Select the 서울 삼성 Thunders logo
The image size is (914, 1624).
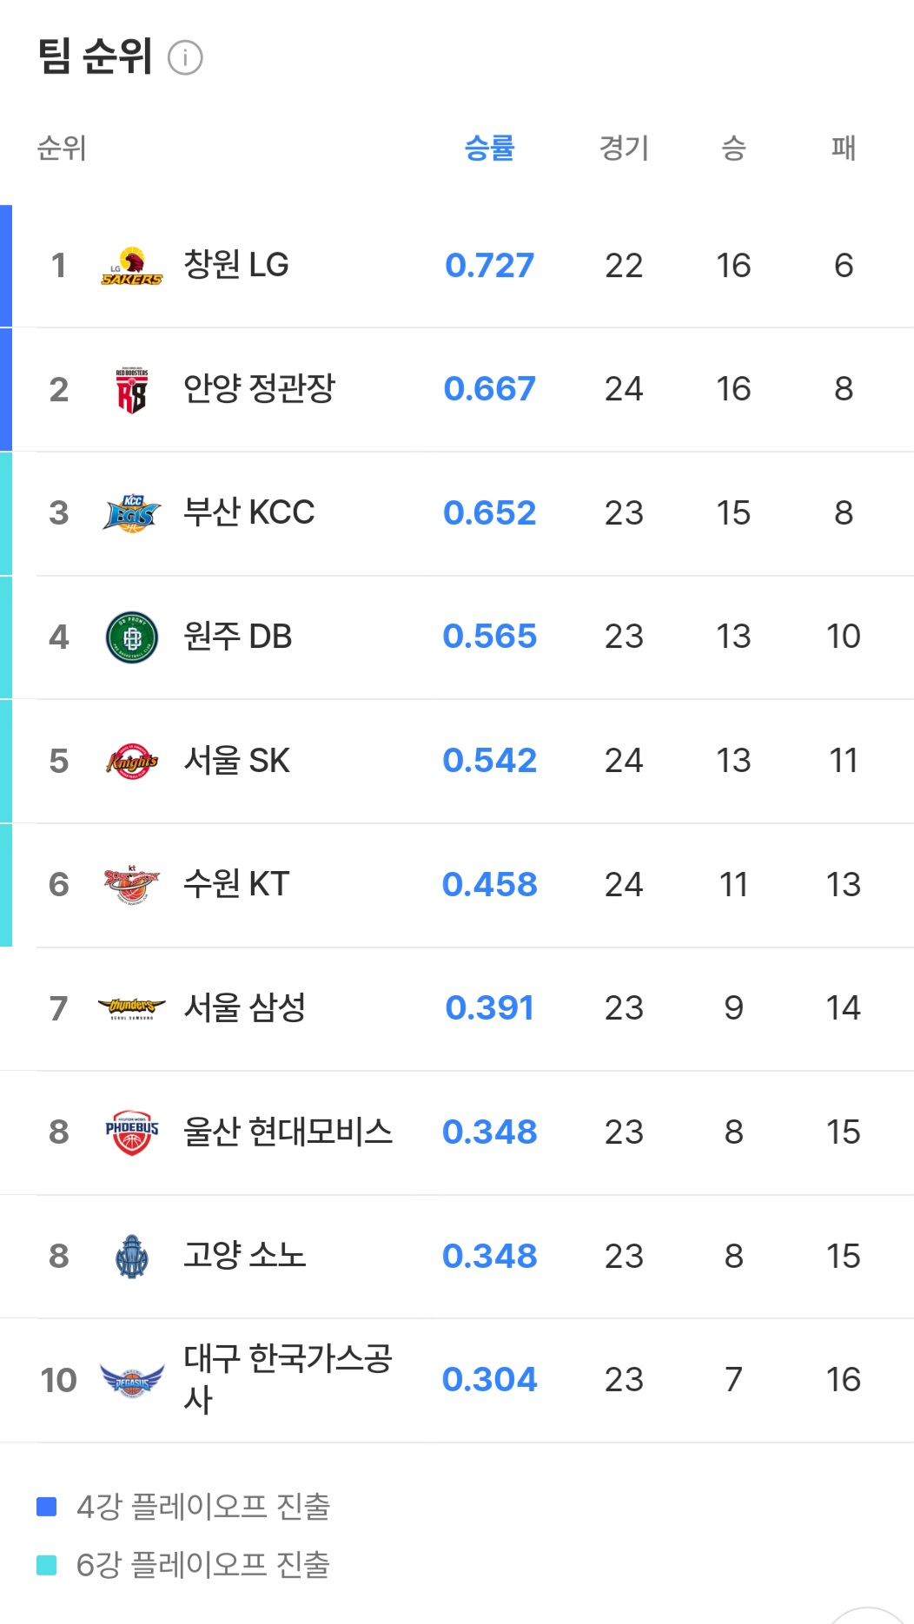tap(132, 1008)
